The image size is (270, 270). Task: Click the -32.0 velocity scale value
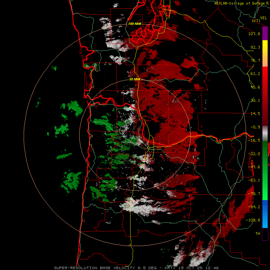pos(254,154)
